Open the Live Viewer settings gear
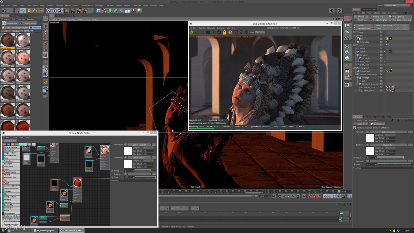Screen dimensions: 414x233 click(x=219, y=32)
